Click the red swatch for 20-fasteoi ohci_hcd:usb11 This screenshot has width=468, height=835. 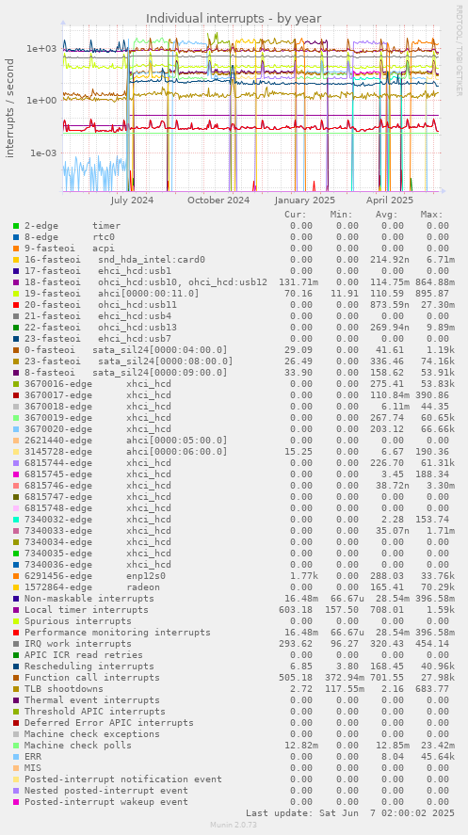coord(16,305)
